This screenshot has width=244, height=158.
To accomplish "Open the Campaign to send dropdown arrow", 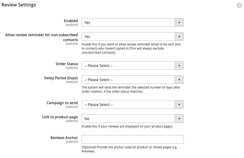I will click(179, 105).
